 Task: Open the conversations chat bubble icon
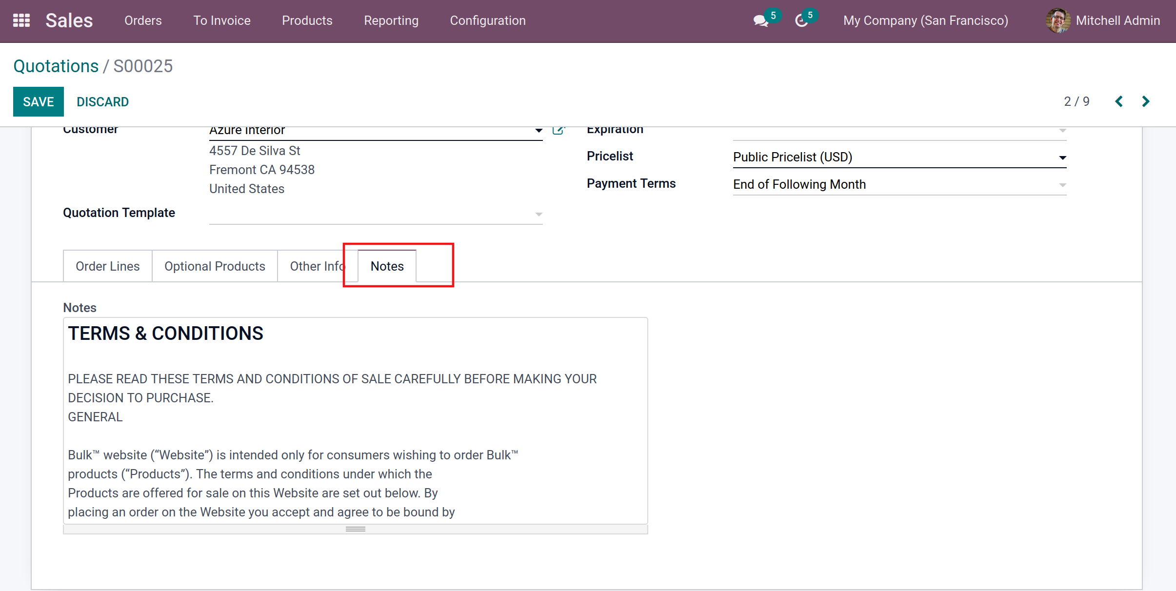point(760,21)
